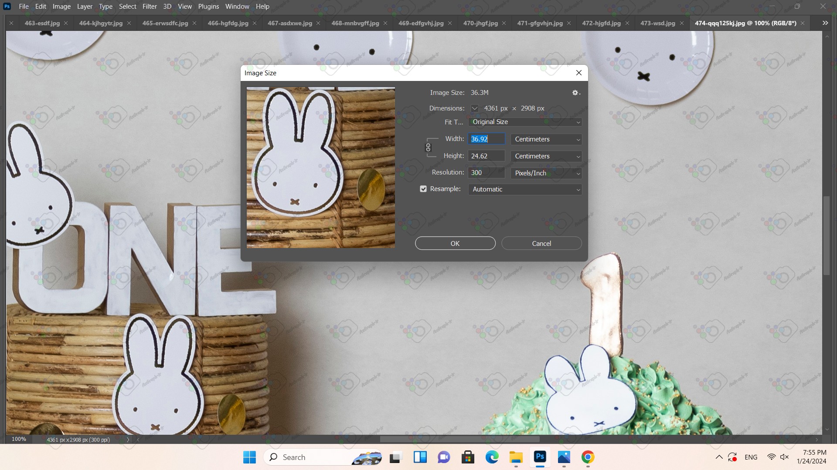The height and width of the screenshot is (470, 837).
Task: Confirm the Image Size with OK
Action: [455, 243]
